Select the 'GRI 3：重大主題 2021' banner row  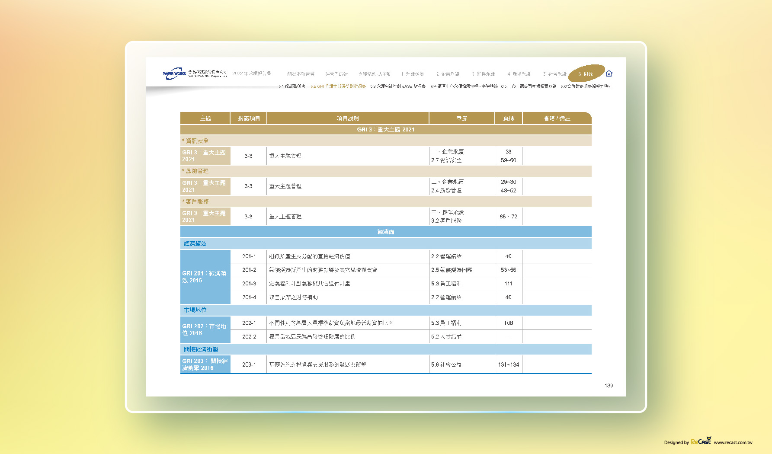386,130
